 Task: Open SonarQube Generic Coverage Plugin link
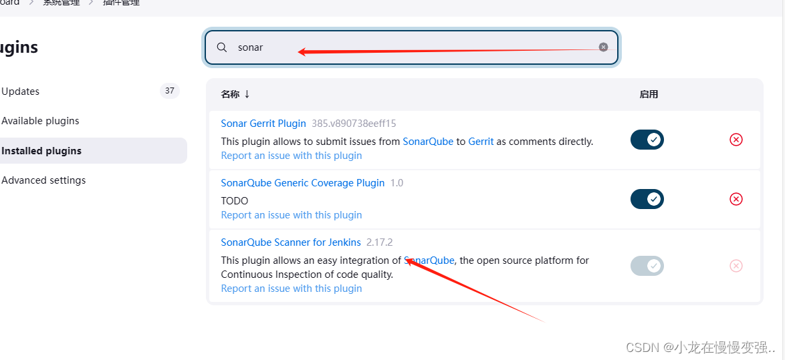click(302, 183)
